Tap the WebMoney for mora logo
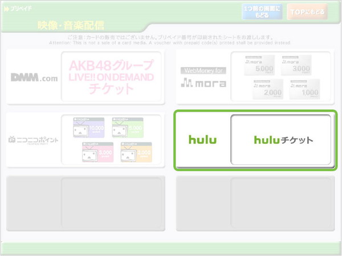 coord(203,77)
